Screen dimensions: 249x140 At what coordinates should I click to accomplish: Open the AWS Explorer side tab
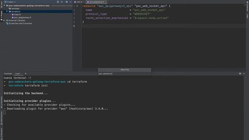click(2, 118)
